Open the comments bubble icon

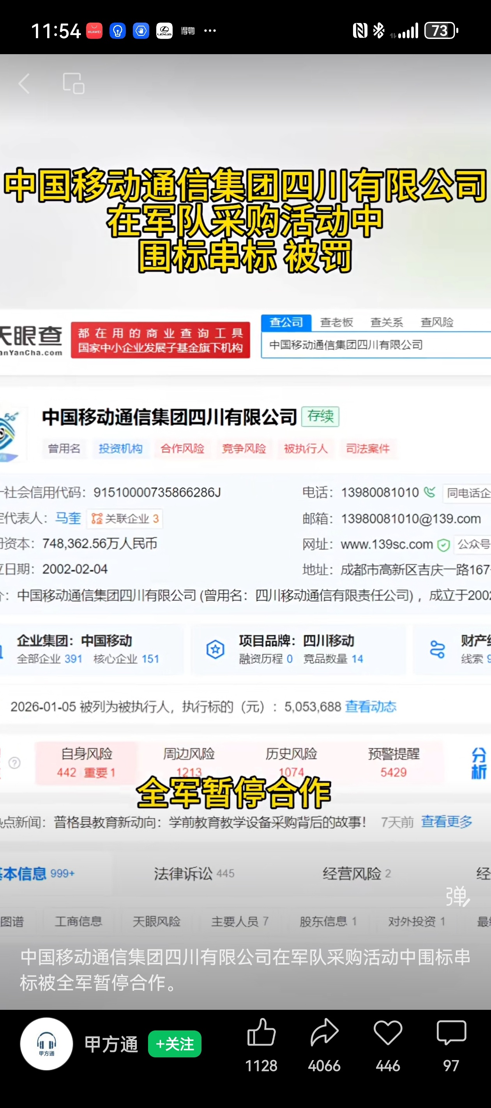pyautogui.click(x=451, y=1033)
